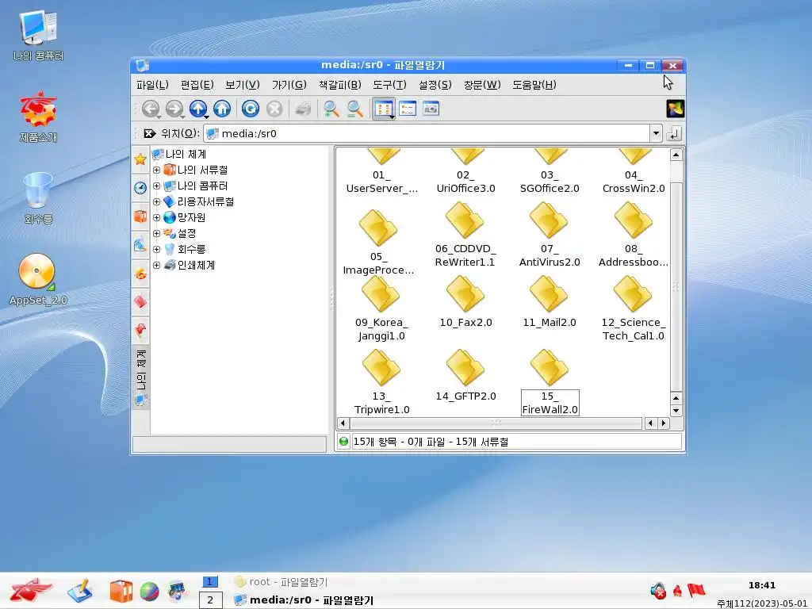Switch to the root 파일열람기 taskbar window
The height and width of the screenshot is (609, 812).
pos(281,581)
